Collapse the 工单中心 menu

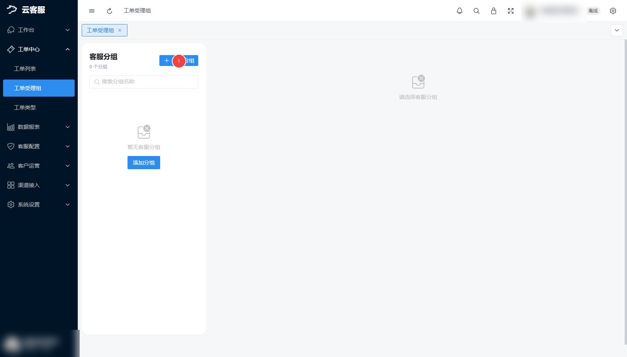[x=39, y=49]
